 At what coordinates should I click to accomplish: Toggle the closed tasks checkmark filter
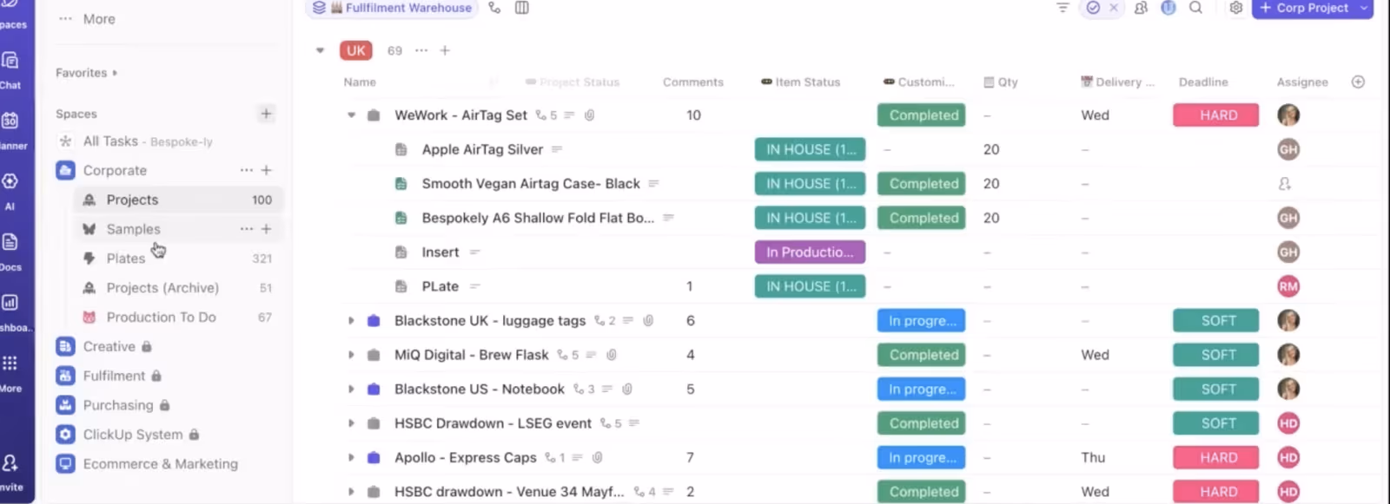[x=1093, y=8]
